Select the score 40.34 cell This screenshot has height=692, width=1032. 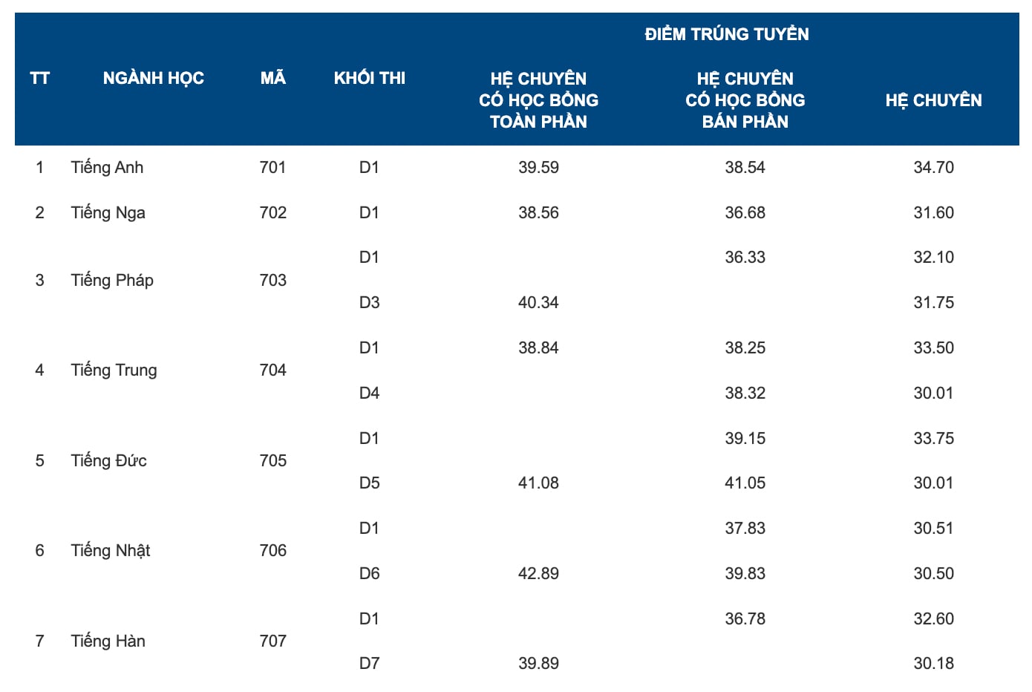[x=538, y=303]
